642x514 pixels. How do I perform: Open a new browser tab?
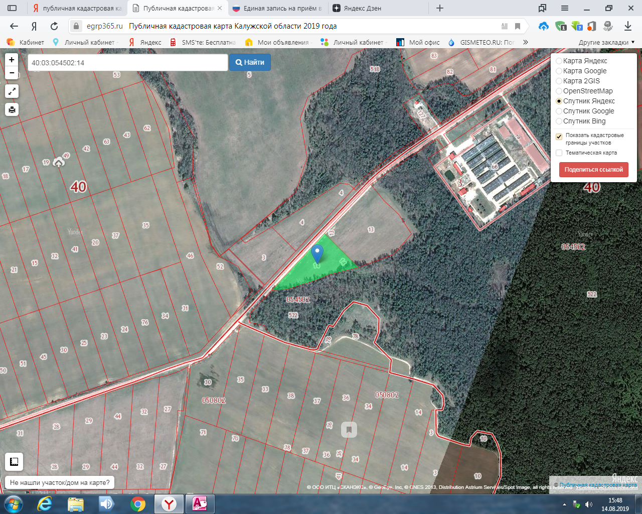point(440,8)
